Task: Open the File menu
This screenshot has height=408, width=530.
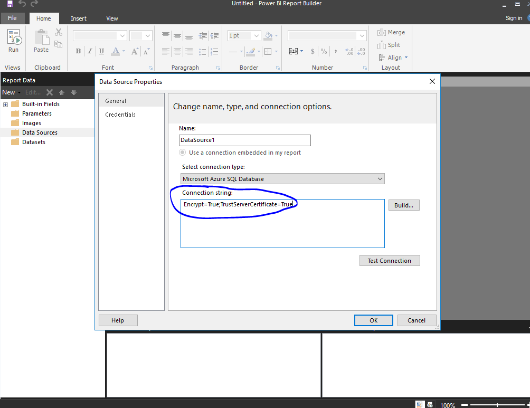Action: coord(13,18)
